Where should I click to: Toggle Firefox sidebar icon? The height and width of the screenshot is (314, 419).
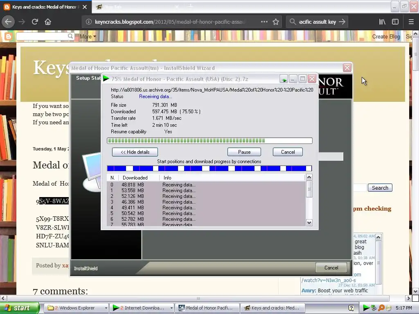395,22
